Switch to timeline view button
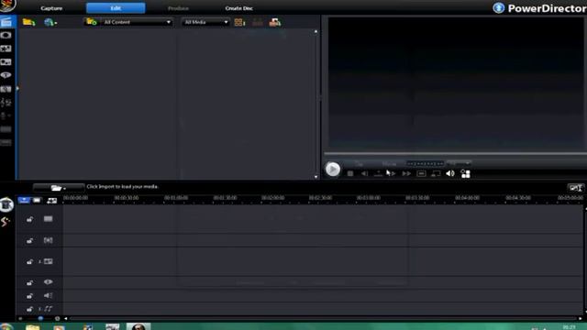587x330 pixels. 24,200
